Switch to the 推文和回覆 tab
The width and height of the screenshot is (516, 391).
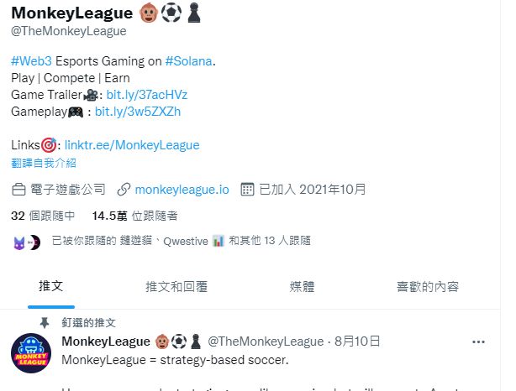click(x=176, y=286)
